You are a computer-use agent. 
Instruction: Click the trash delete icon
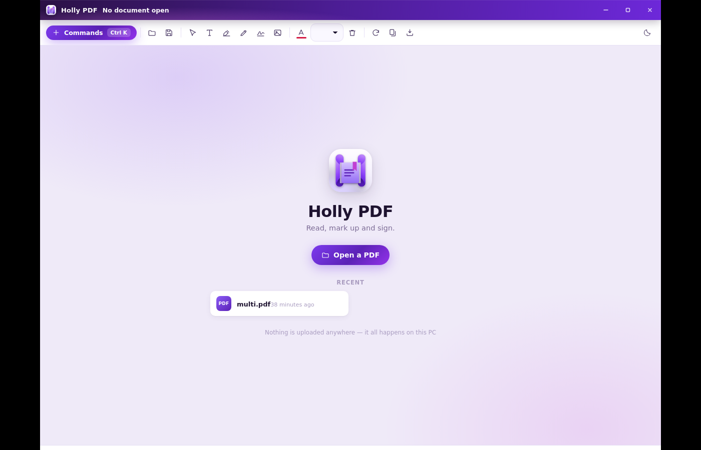point(353,33)
